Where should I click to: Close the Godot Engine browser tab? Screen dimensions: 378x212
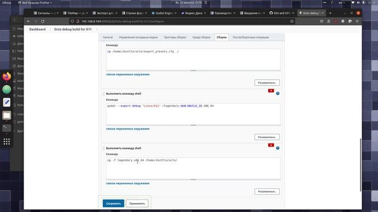tap(175, 13)
